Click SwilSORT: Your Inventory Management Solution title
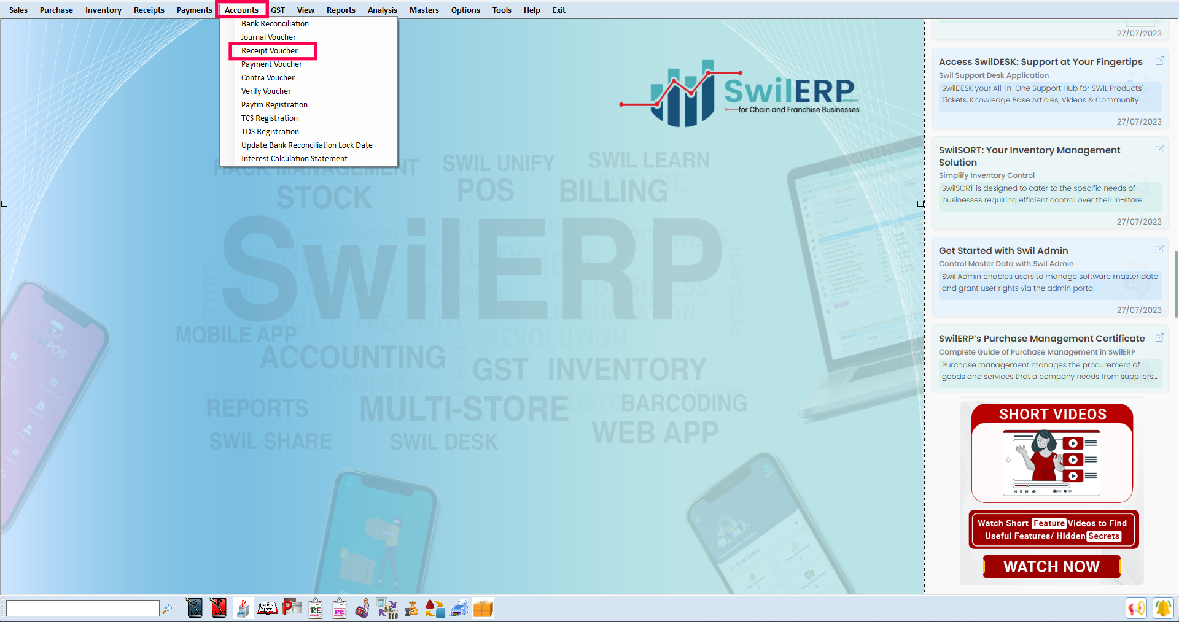This screenshot has width=1179, height=622. pyautogui.click(x=1030, y=156)
